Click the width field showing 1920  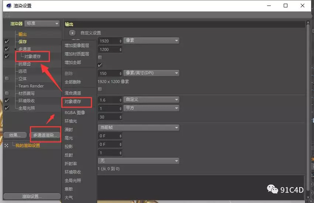click(x=110, y=41)
